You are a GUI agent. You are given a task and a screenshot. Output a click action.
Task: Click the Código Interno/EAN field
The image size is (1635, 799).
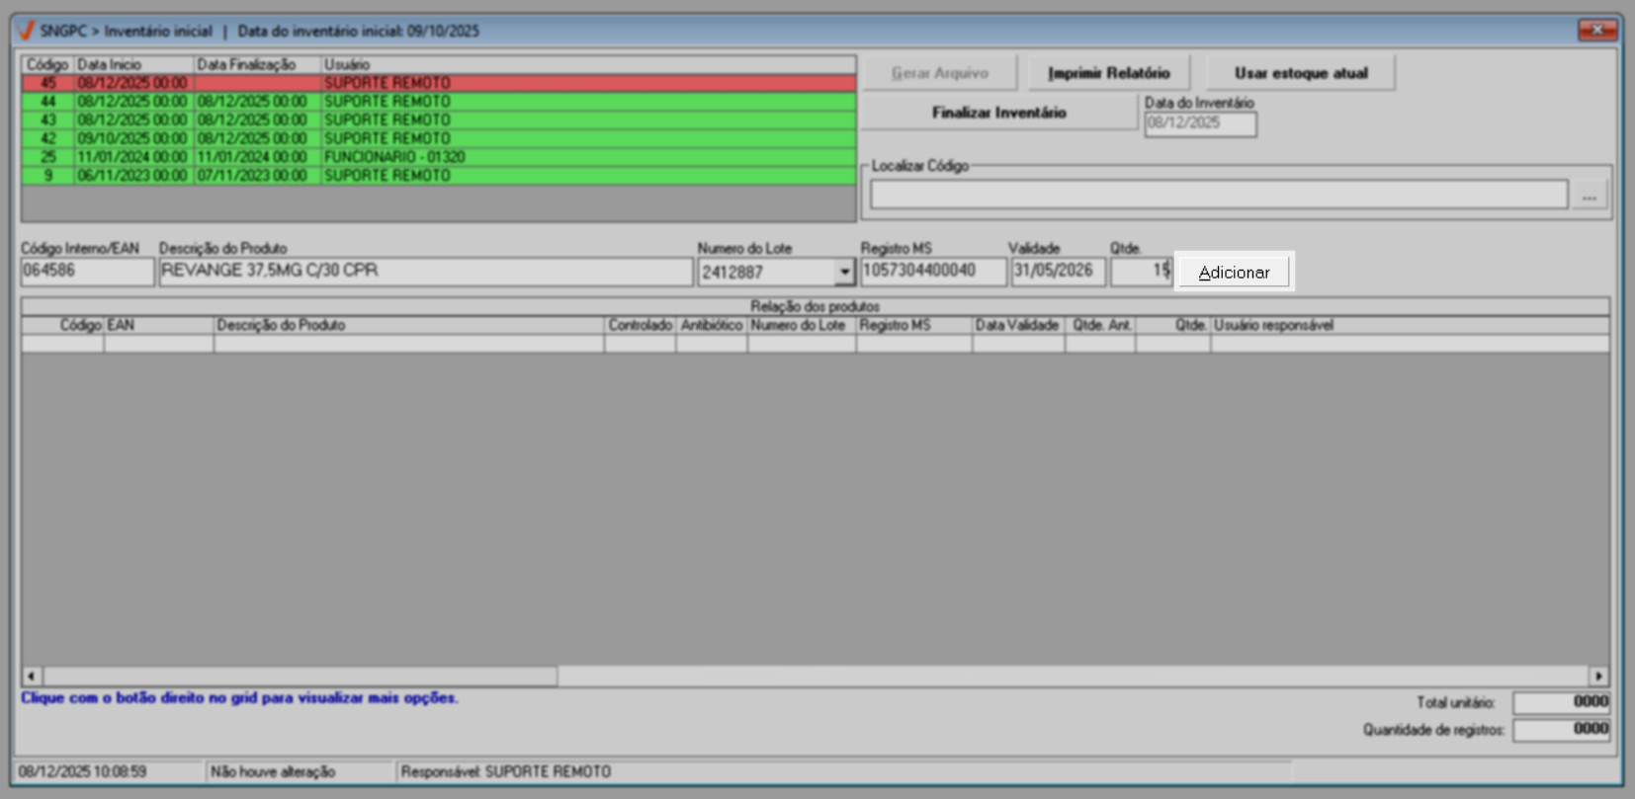(x=87, y=272)
